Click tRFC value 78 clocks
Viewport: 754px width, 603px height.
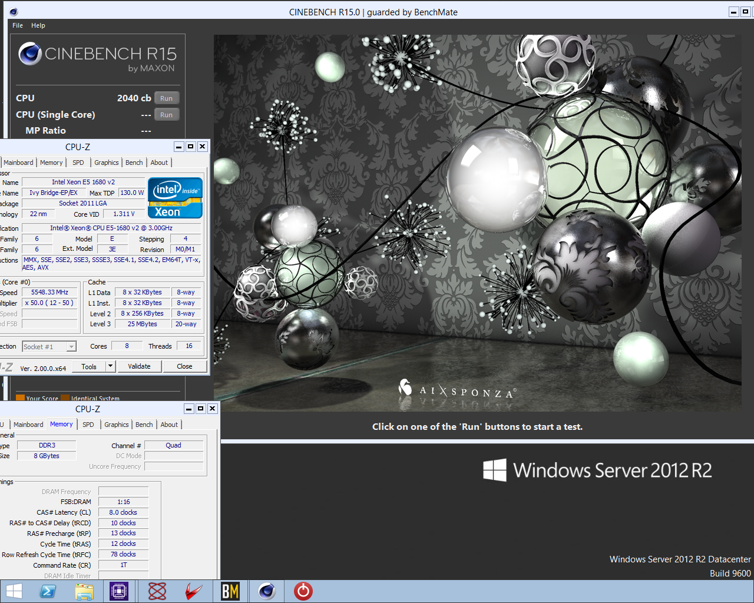coord(124,554)
